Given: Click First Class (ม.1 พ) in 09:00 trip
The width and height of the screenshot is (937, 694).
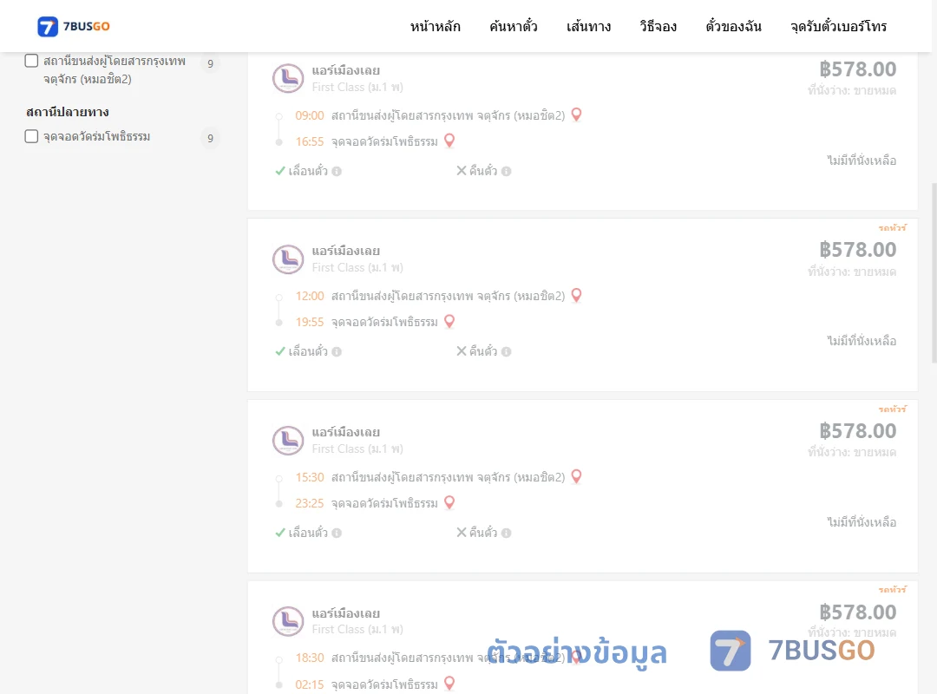Looking at the screenshot, I should pyautogui.click(x=357, y=88).
